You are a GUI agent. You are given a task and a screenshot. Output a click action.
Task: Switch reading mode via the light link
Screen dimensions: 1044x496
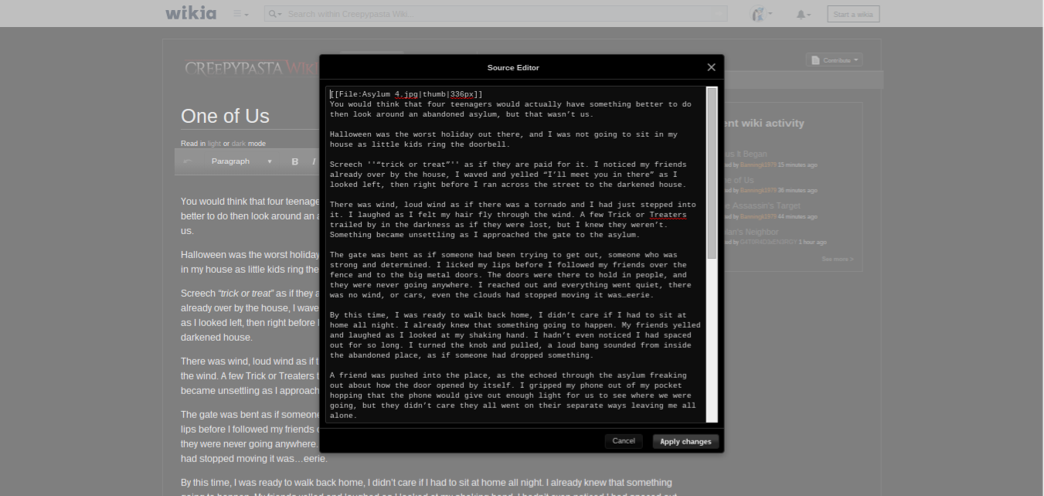(214, 144)
